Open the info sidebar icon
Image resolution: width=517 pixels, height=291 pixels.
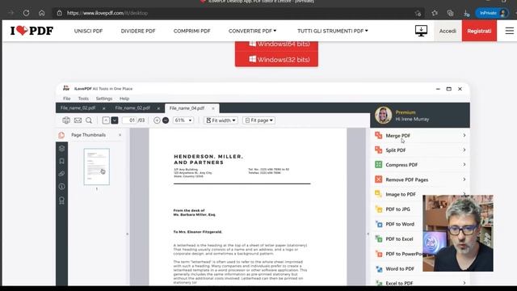pos(61,187)
